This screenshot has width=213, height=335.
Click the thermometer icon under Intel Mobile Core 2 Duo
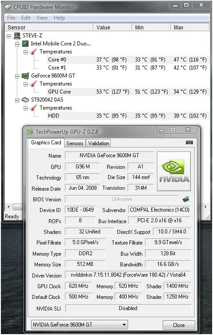pos(34,52)
